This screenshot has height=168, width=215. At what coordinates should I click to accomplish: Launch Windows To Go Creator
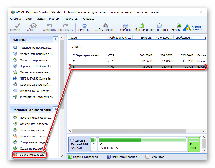[x=34, y=91]
